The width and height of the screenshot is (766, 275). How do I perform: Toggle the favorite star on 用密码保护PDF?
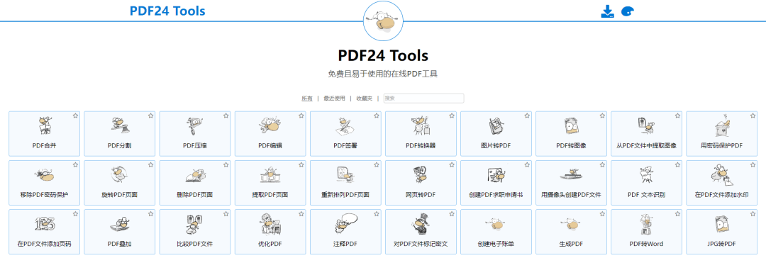coord(753,116)
